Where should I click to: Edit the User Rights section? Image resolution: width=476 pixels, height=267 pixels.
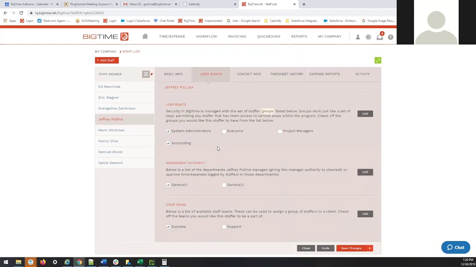(365, 114)
